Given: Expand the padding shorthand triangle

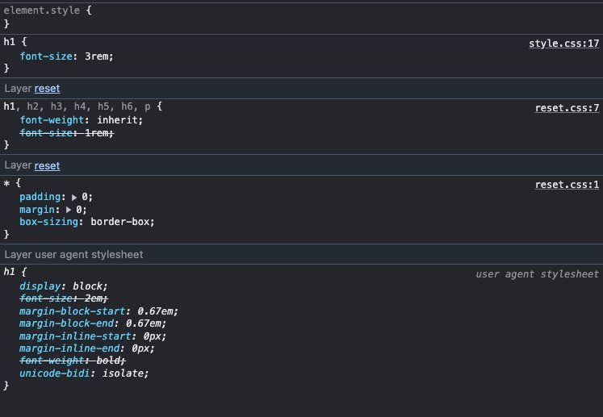Looking at the screenshot, I should click(75, 197).
